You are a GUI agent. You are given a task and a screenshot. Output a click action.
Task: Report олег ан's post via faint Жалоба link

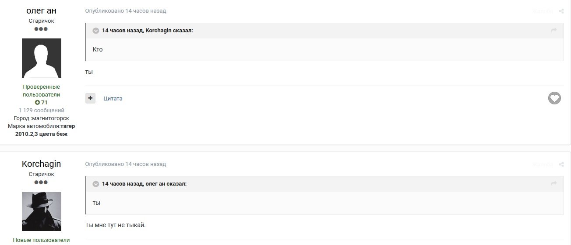(543, 11)
